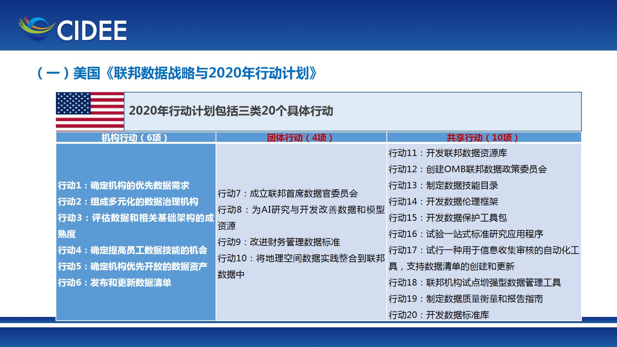Viewport: 617px width, 347px height.
Task: Click 行动2 组成多元化的数据治理机构 line
Action: tap(128, 202)
